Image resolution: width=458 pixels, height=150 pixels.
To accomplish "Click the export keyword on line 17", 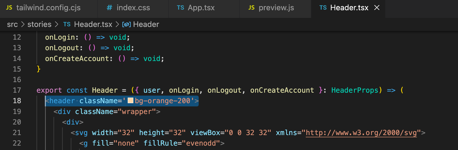I will click(x=49, y=91).
